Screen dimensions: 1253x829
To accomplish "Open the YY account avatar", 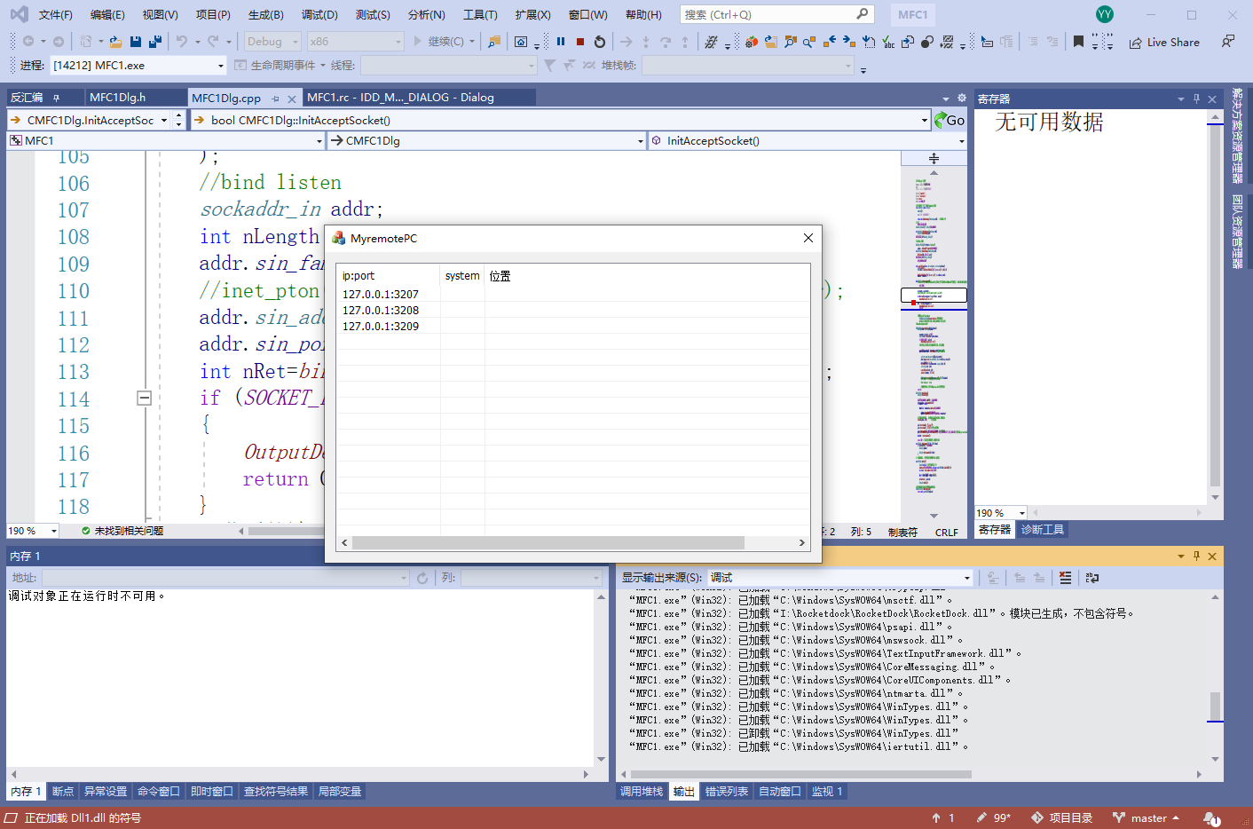I will [1105, 14].
